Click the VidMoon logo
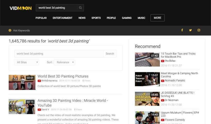Viewport: 211px width, 124px height. pos(21,8)
